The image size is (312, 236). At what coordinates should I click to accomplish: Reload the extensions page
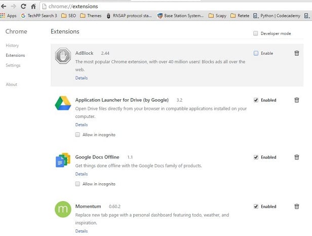pos(23,7)
